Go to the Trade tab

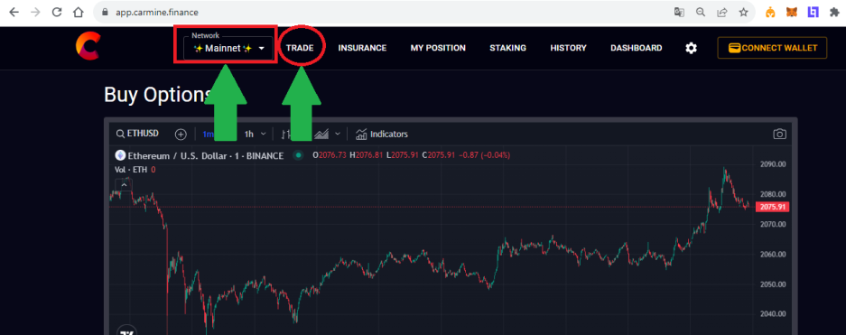300,48
